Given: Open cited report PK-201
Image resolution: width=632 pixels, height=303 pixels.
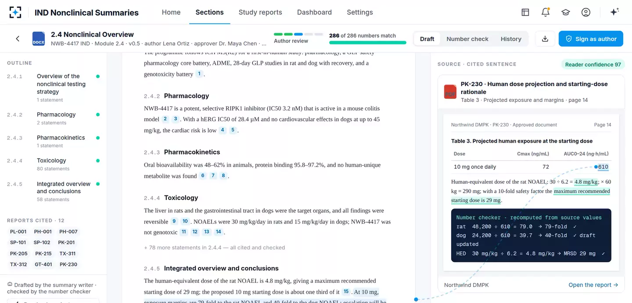Looking at the screenshot, I should click(67, 242).
